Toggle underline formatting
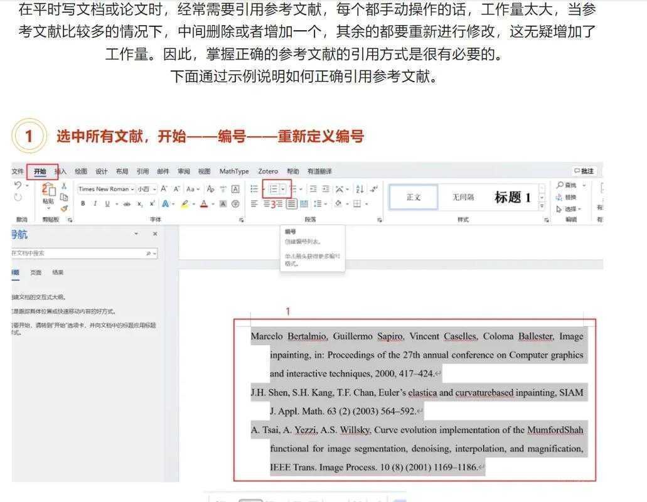Viewport: 647px width, 502px height. [107, 203]
